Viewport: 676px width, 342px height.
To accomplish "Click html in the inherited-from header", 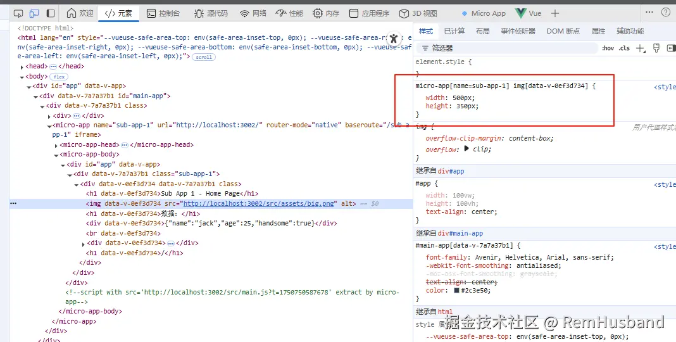I will click(x=446, y=312).
